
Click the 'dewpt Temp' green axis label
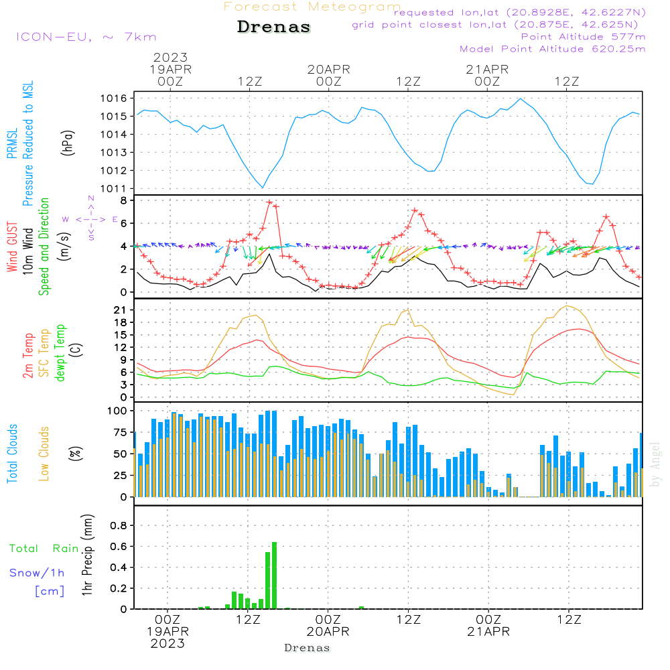[x=60, y=352]
